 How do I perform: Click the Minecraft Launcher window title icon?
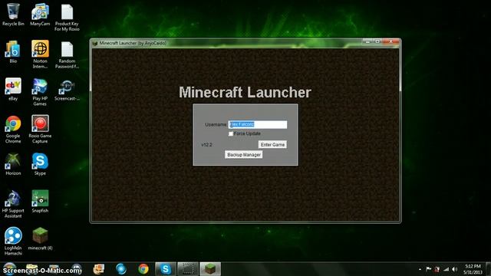pos(95,43)
